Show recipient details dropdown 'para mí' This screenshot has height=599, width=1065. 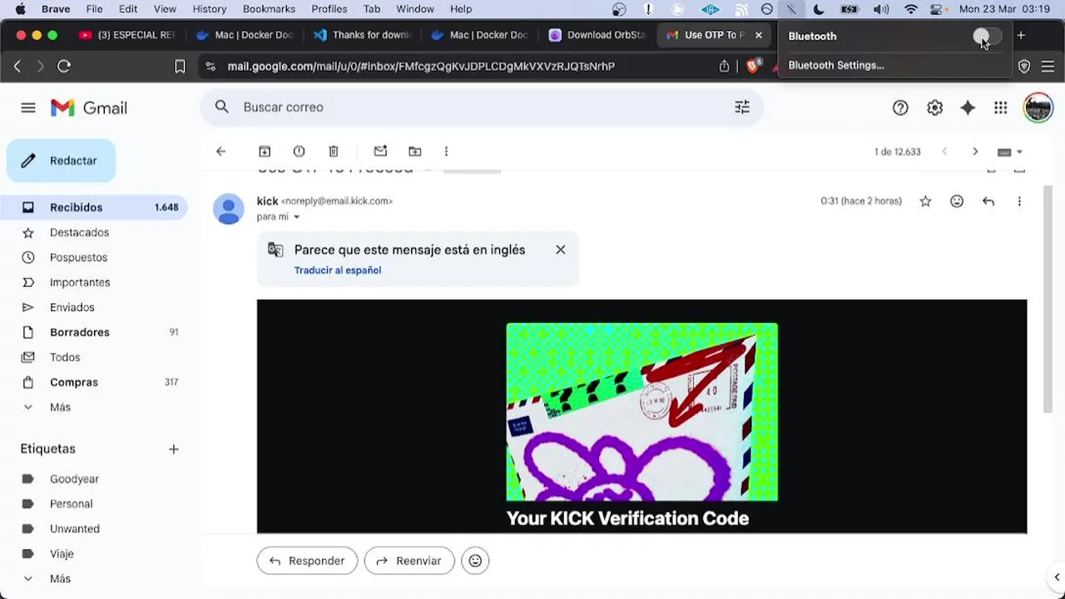[x=296, y=217]
